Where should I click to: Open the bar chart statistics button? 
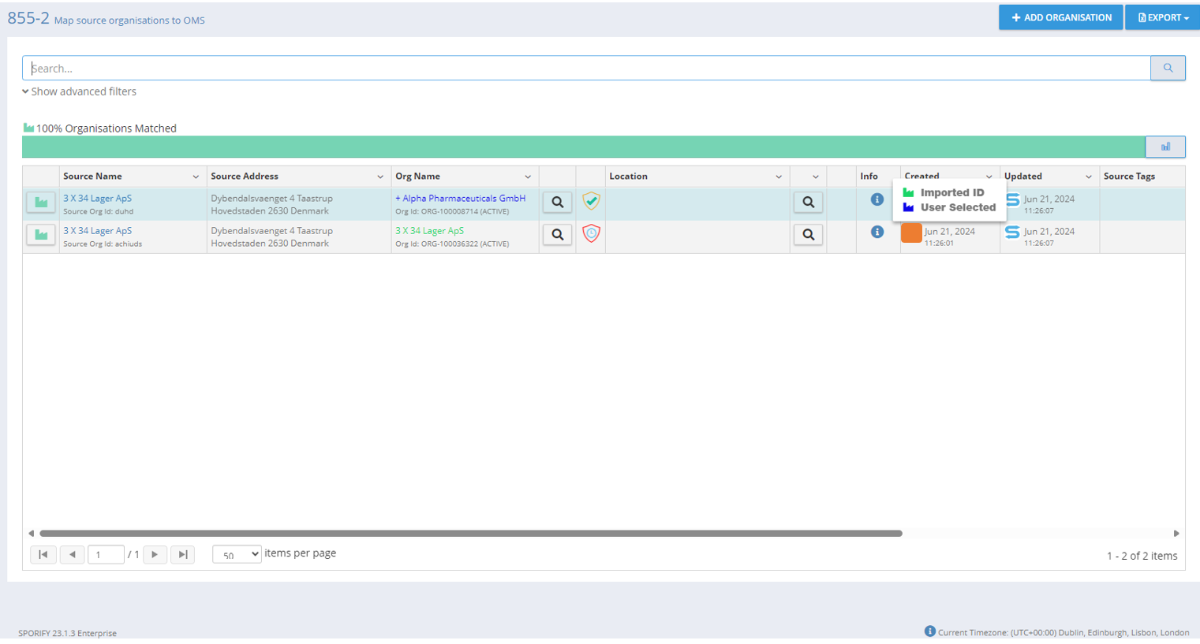1164,147
